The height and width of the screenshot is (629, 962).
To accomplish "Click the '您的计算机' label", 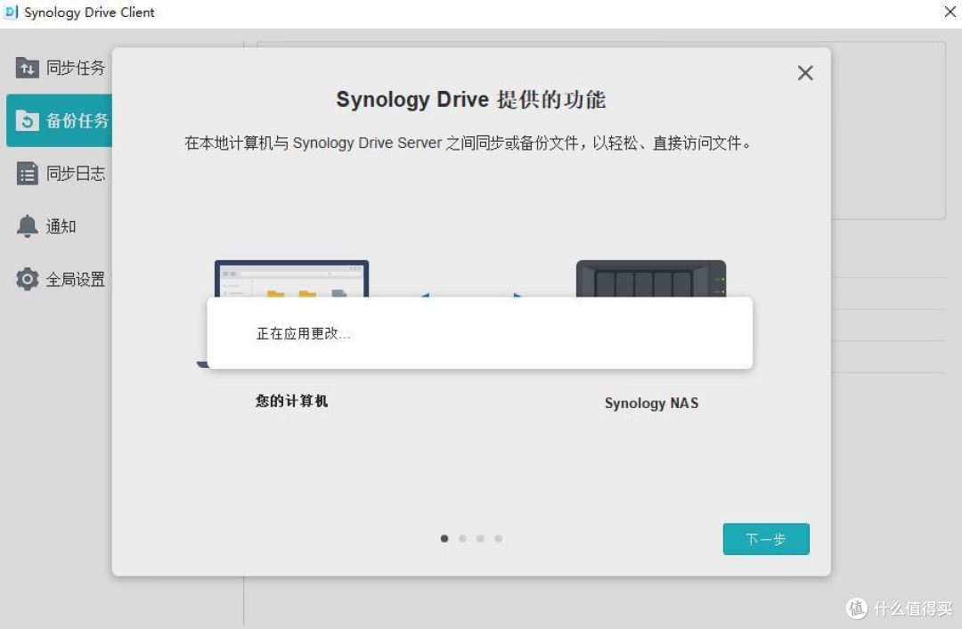I will tap(291, 401).
